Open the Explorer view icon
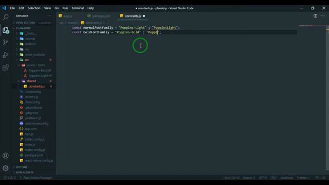Viewport: 329px width, 185px height. (x=6, y=30)
